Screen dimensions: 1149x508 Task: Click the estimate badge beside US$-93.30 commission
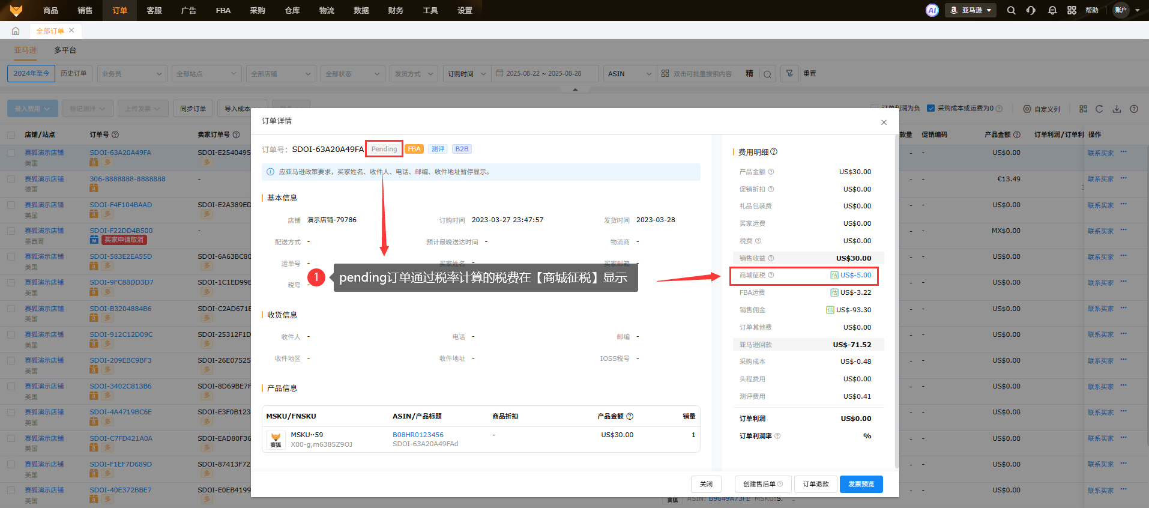coord(830,310)
